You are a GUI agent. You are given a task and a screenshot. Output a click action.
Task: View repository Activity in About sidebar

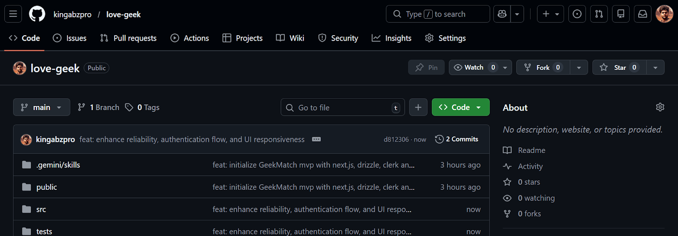coord(523,166)
